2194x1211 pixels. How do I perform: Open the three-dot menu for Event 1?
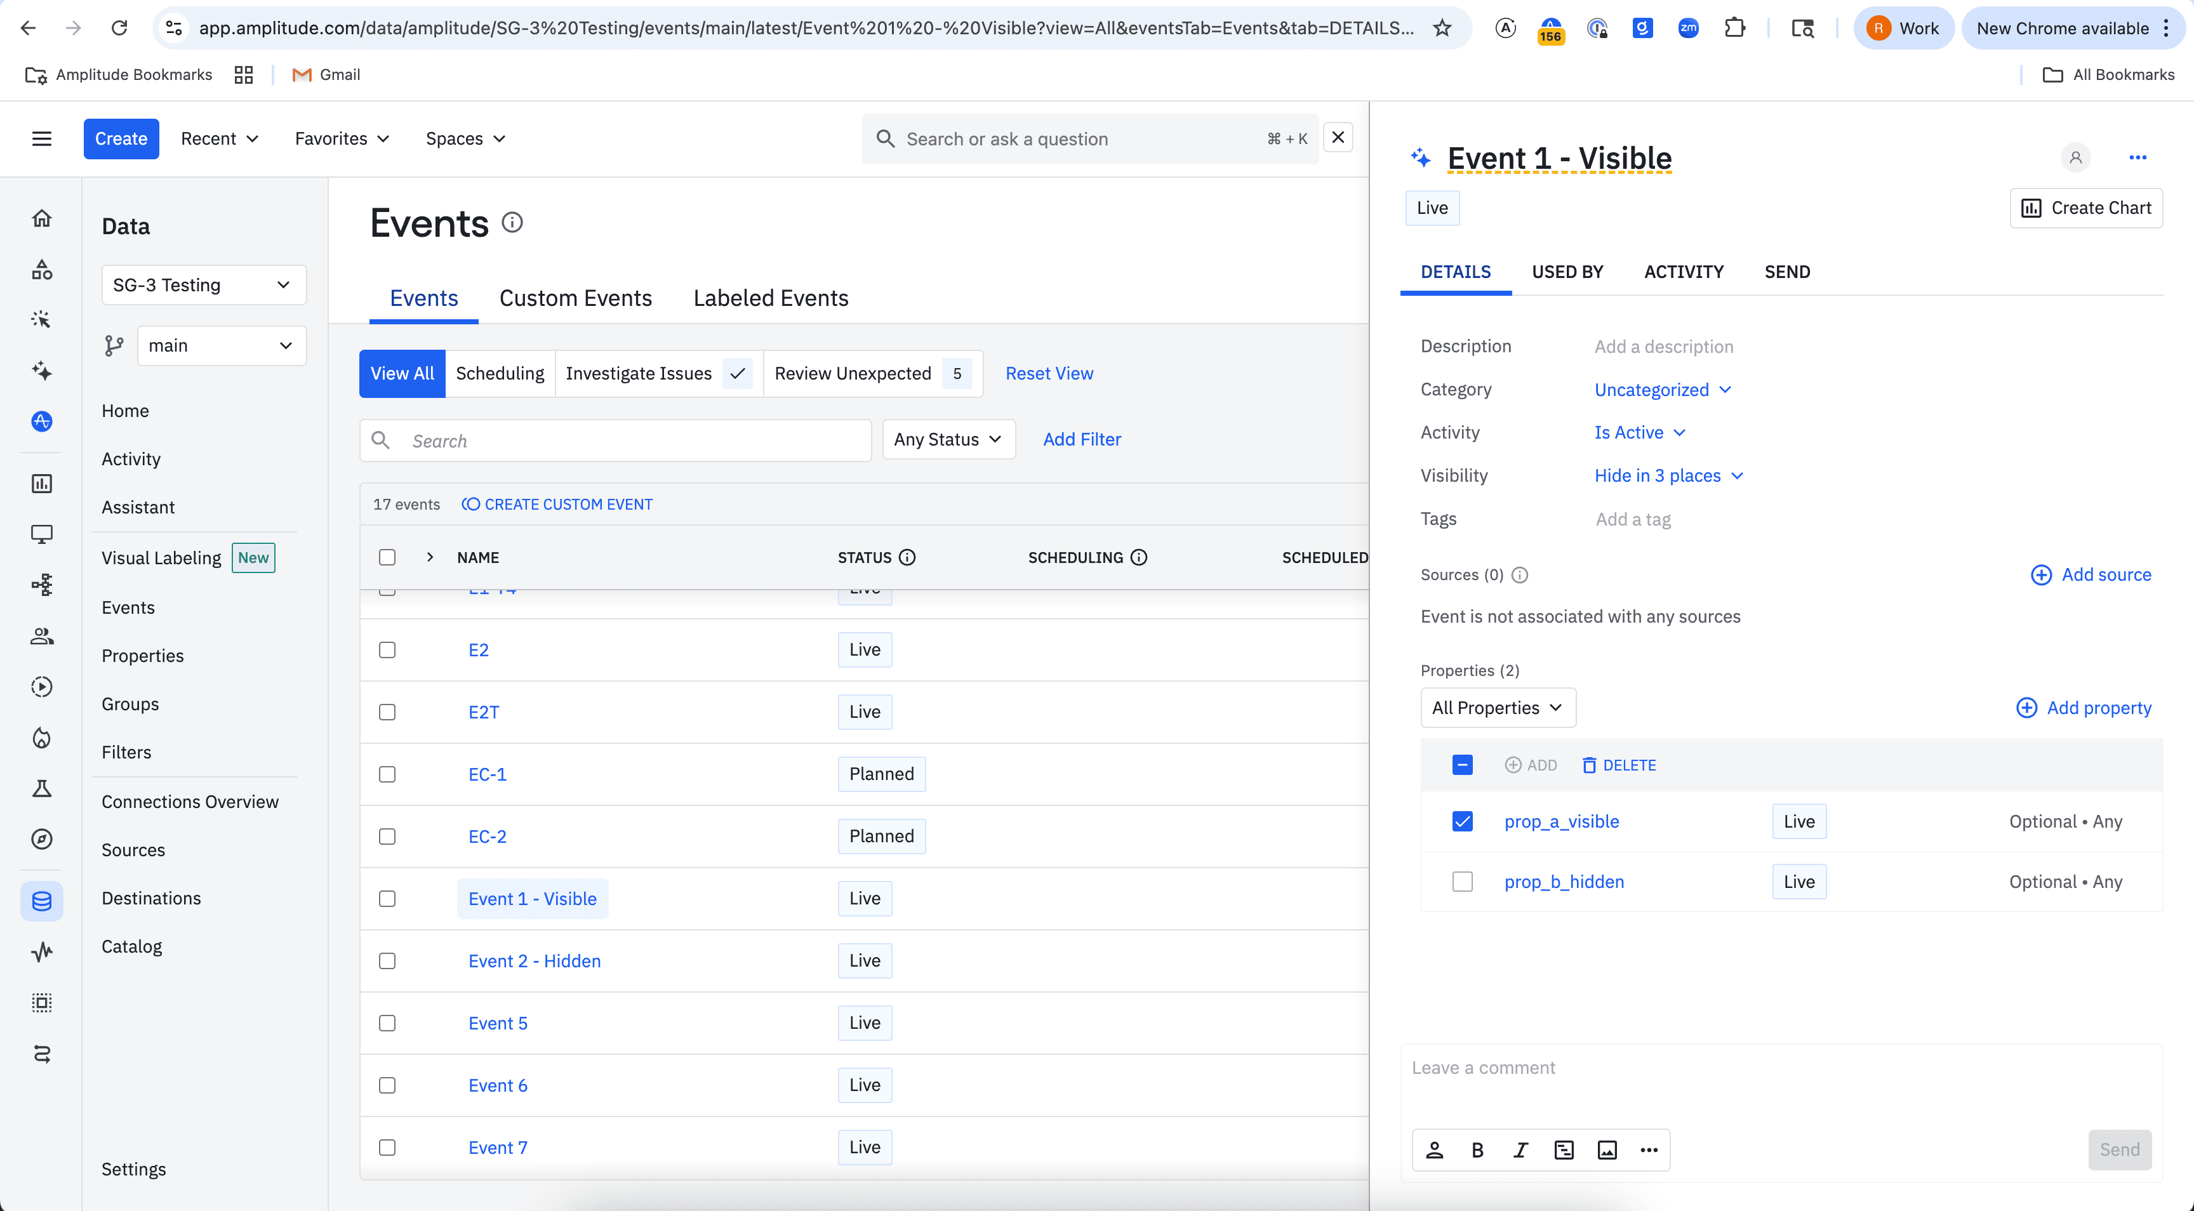2137,157
